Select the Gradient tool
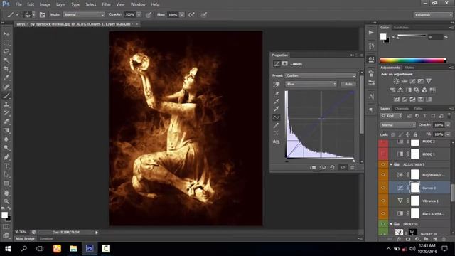 coord(6,130)
